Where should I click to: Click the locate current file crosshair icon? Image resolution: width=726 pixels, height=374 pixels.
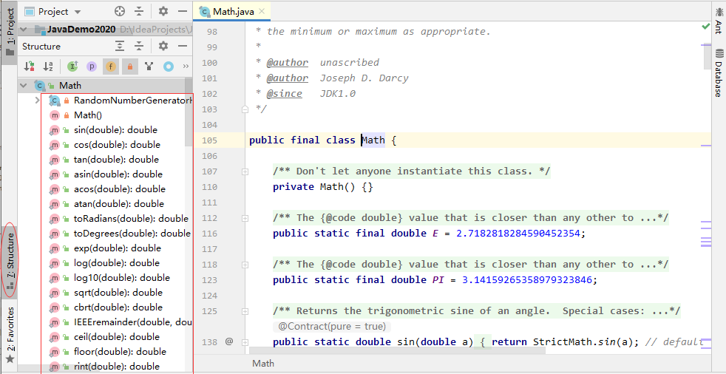(x=120, y=12)
